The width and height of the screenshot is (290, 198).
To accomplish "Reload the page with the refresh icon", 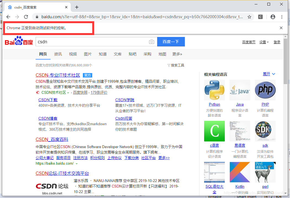I will click(26, 17).
